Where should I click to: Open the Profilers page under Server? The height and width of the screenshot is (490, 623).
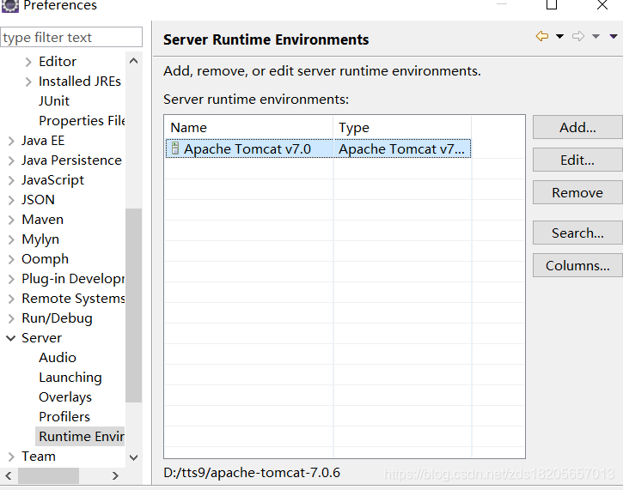pyautogui.click(x=64, y=416)
